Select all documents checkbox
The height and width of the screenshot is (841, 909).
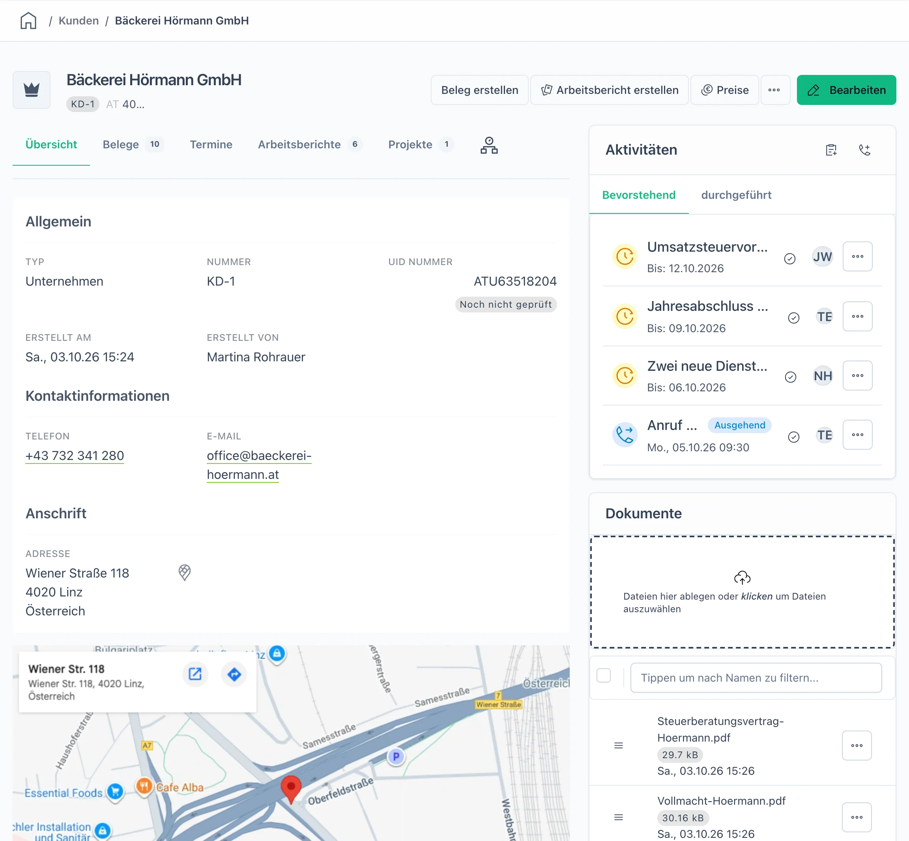(604, 675)
